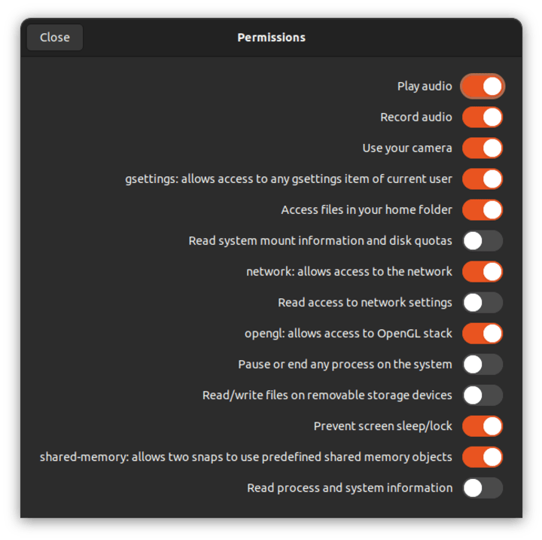Click the Use your camera label

[x=407, y=148]
